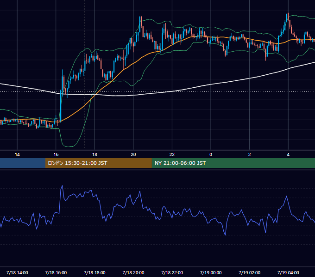
Task: Click the 22 hour axis label
Action: pyautogui.click(x=172, y=155)
